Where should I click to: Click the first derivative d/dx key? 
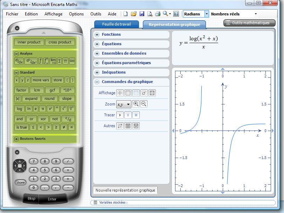click(x=19, y=61)
